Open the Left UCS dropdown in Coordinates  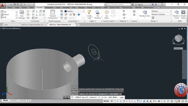[38, 18]
